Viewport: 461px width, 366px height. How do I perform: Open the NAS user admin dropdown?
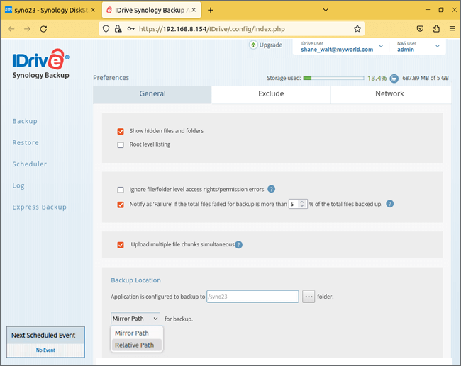tap(438, 47)
